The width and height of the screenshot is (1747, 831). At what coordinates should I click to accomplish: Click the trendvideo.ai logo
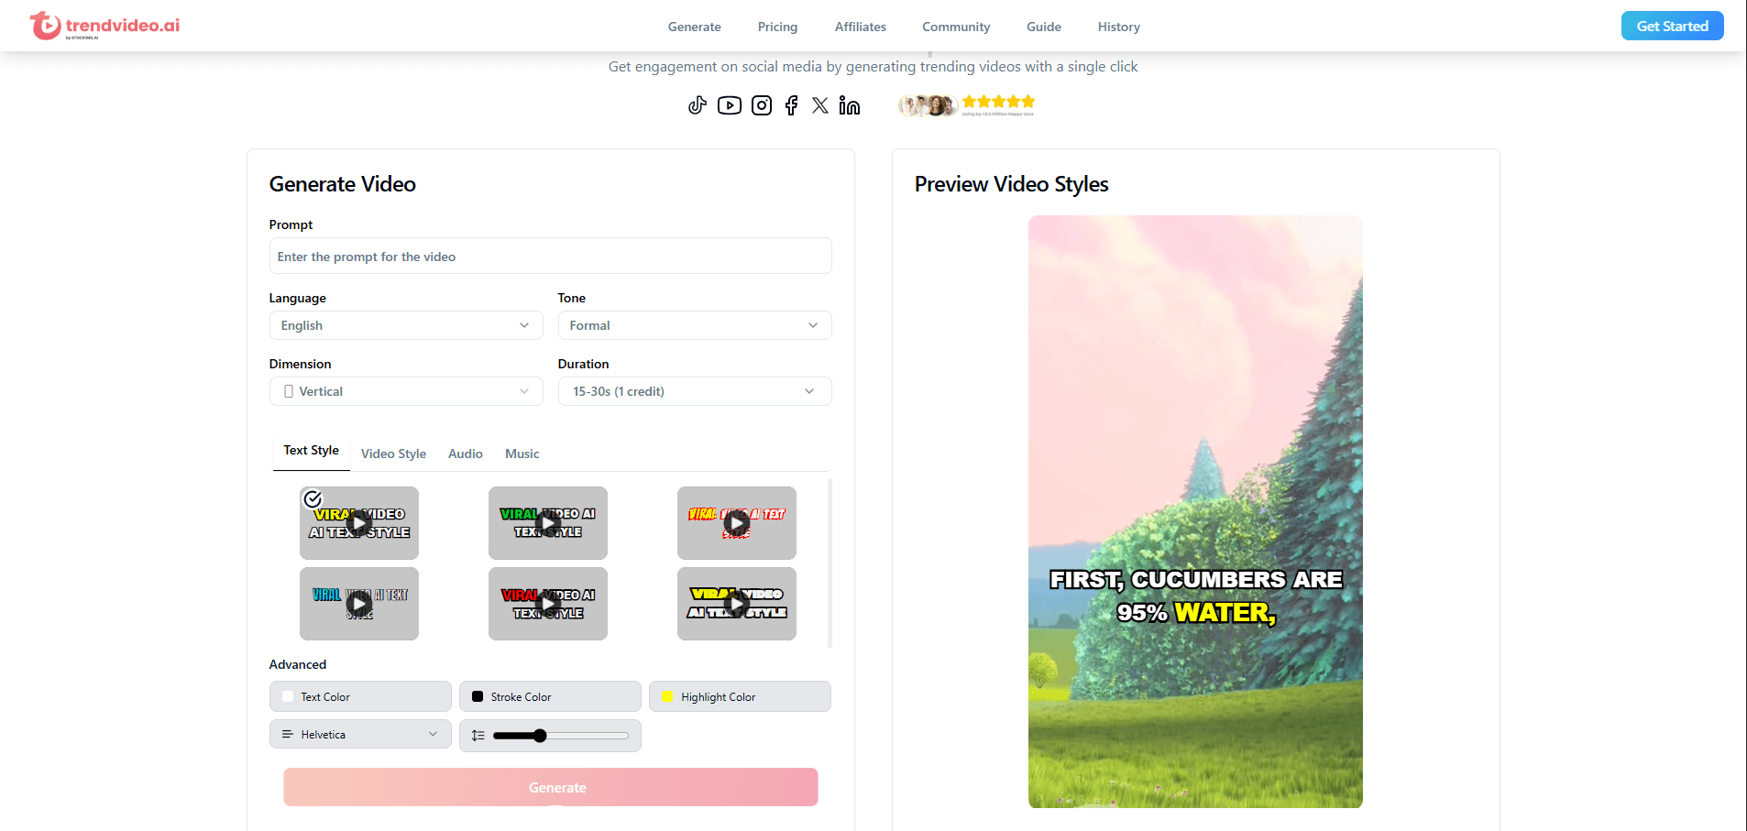click(104, 26)
